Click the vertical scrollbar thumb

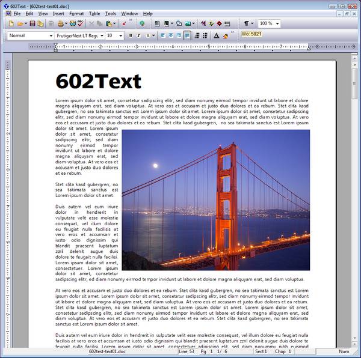354,83
